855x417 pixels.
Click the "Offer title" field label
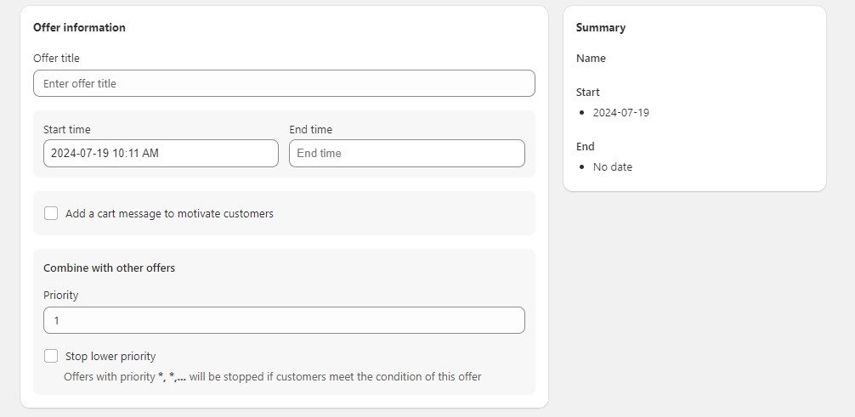[56, 58]
